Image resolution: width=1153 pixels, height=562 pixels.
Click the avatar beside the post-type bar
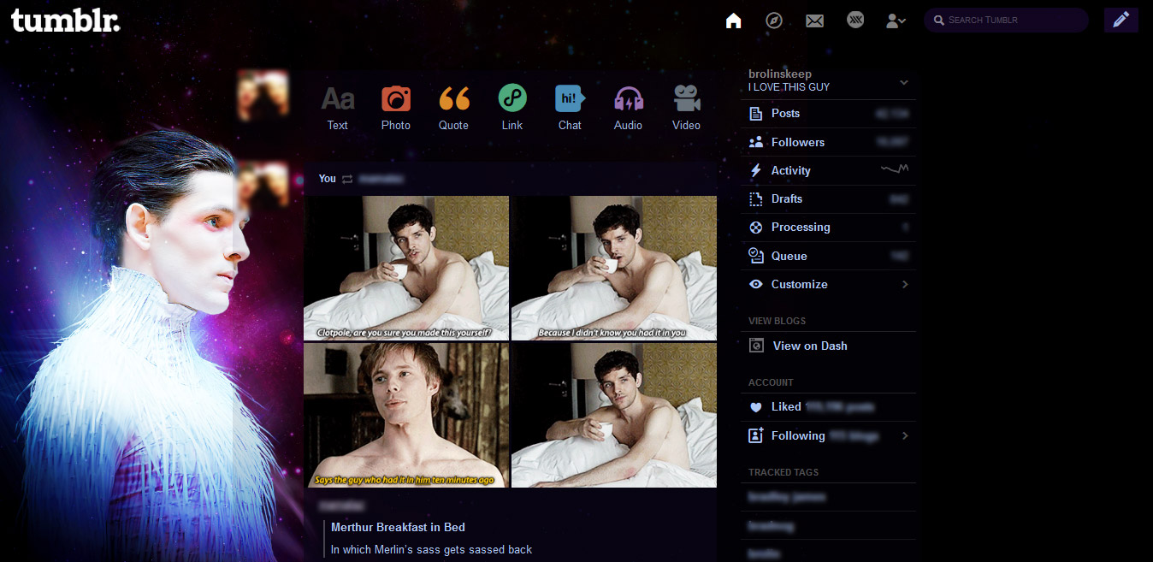(x=263, y=95)
